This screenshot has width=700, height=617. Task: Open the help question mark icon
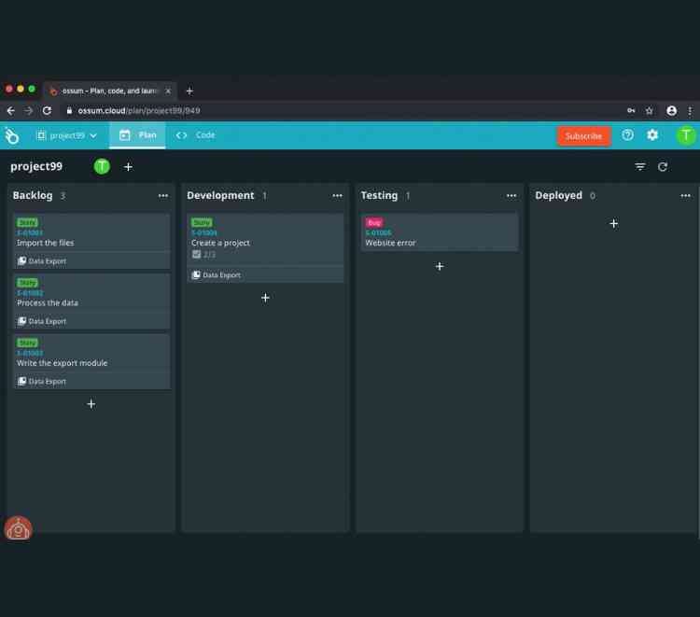[627, 135]
